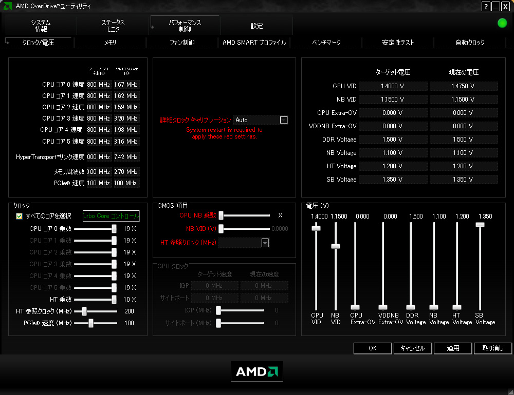This screenshot has height=395, width=514.
Task: Toggle the 'すべてのコアを選択' checkbox
Action: (19, 216)
